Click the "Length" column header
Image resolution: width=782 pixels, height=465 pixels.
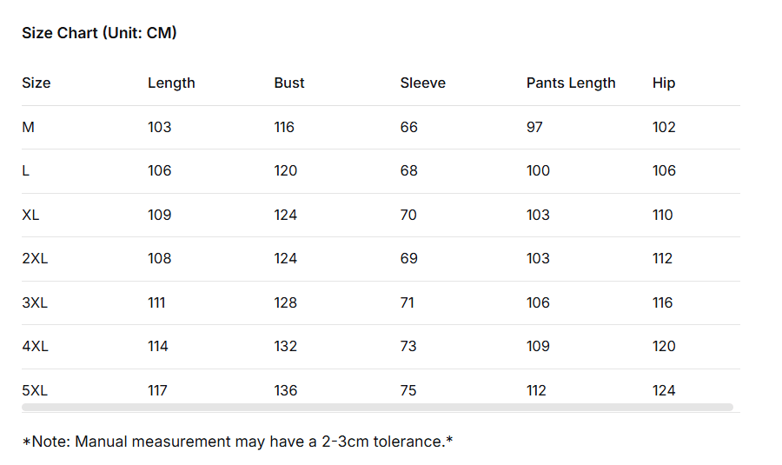click(x=171, y=83)
